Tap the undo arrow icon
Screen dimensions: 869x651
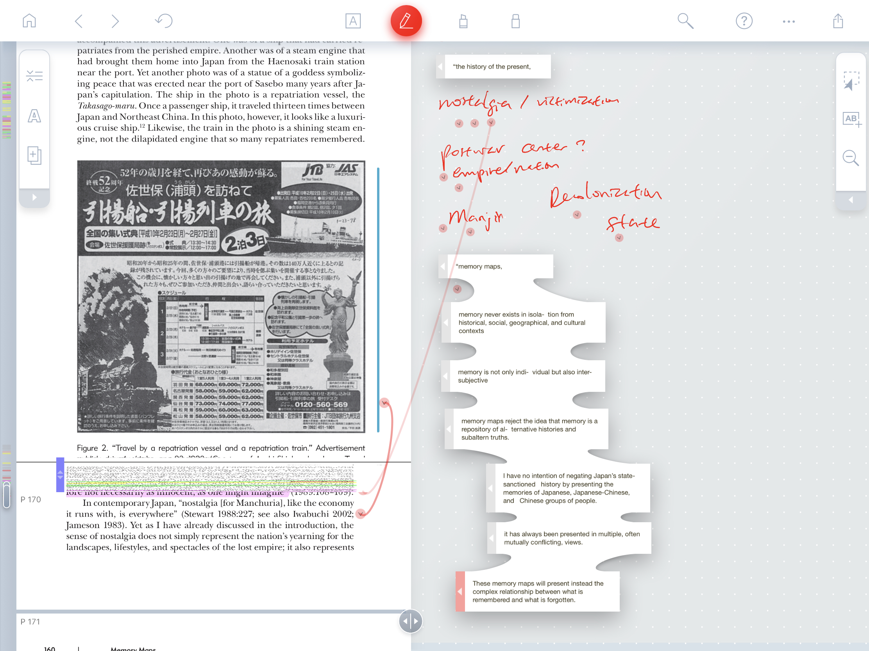tap(164, 21)
